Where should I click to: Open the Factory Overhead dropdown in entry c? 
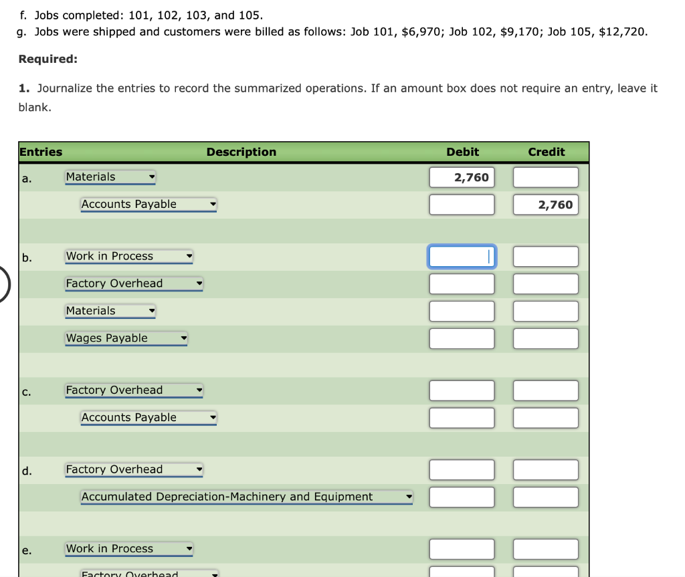pos(133,390)
